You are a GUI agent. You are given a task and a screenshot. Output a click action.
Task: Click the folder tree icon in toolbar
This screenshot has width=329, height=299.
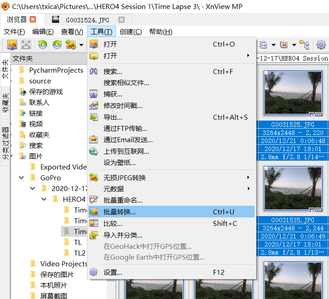tap(305, 44)
